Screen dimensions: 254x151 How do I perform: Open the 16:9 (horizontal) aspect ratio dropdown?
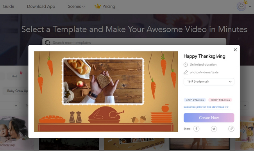(x=209, y=82)
